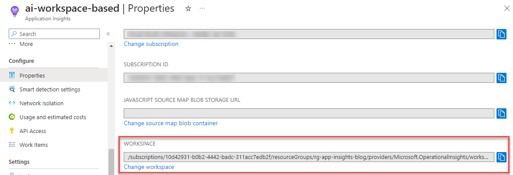
Task: Pin resource with the favorite star icon
Action: tap(188, 9)
